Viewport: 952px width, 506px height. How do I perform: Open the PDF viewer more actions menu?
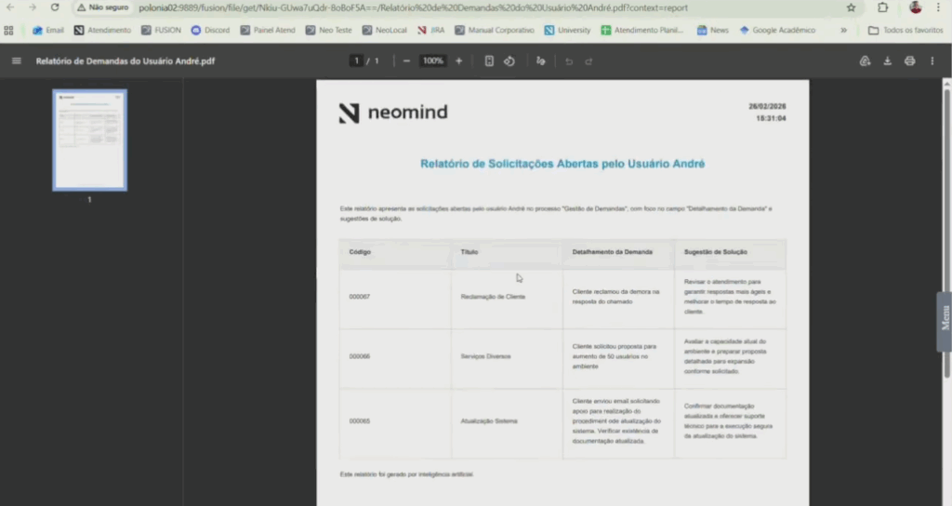coord(933,61)
